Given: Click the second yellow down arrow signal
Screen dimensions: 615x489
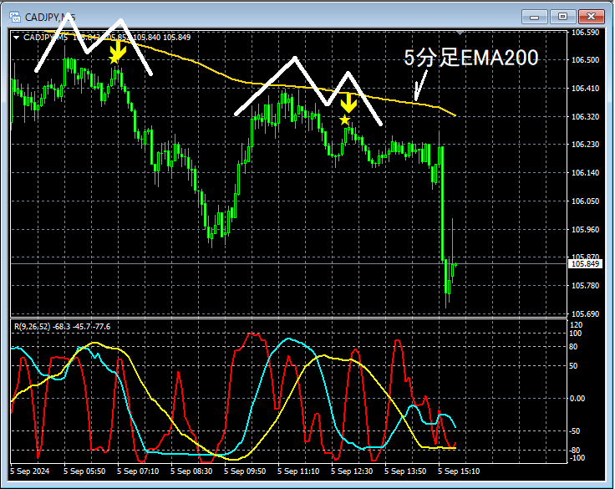Looking at the screenshot, I should [x=348, y=103].
